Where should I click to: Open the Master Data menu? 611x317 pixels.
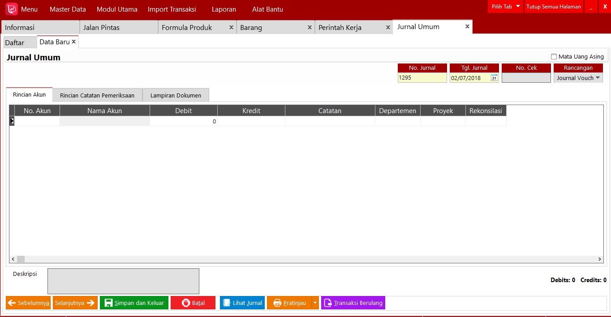click(68, 9)
